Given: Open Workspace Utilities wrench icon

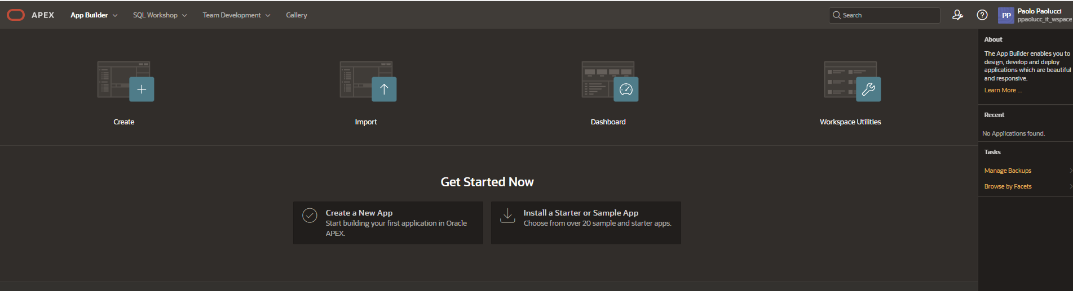Looking at the screenshot, I should pos(868,89).
